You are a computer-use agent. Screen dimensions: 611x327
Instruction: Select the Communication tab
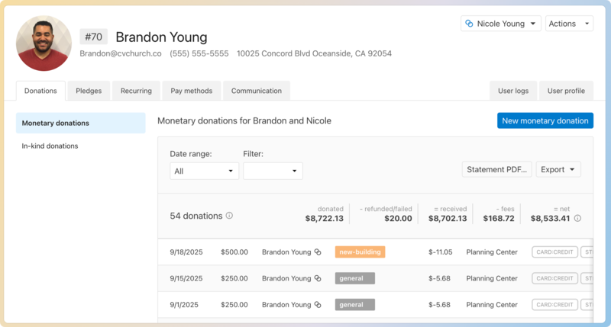click(x=257, y=91)
